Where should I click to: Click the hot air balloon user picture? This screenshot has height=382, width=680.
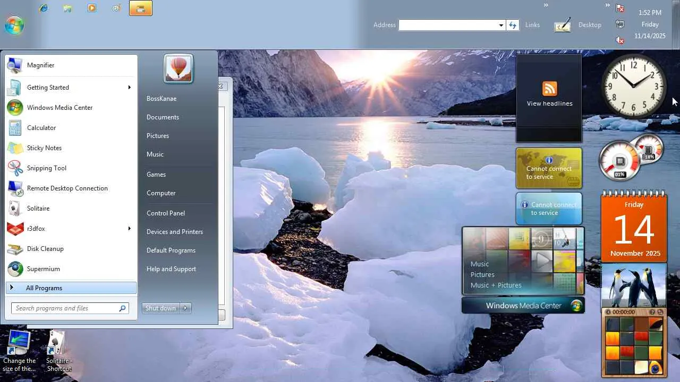[x=178, y=68]
